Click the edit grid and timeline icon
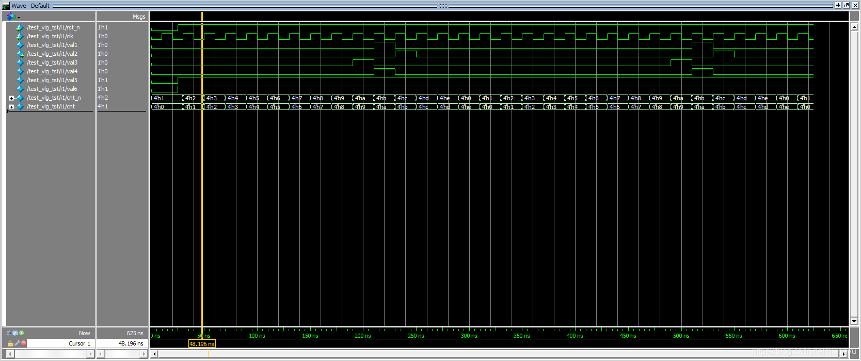The image size is (861, 361). [x=15, y=333]
